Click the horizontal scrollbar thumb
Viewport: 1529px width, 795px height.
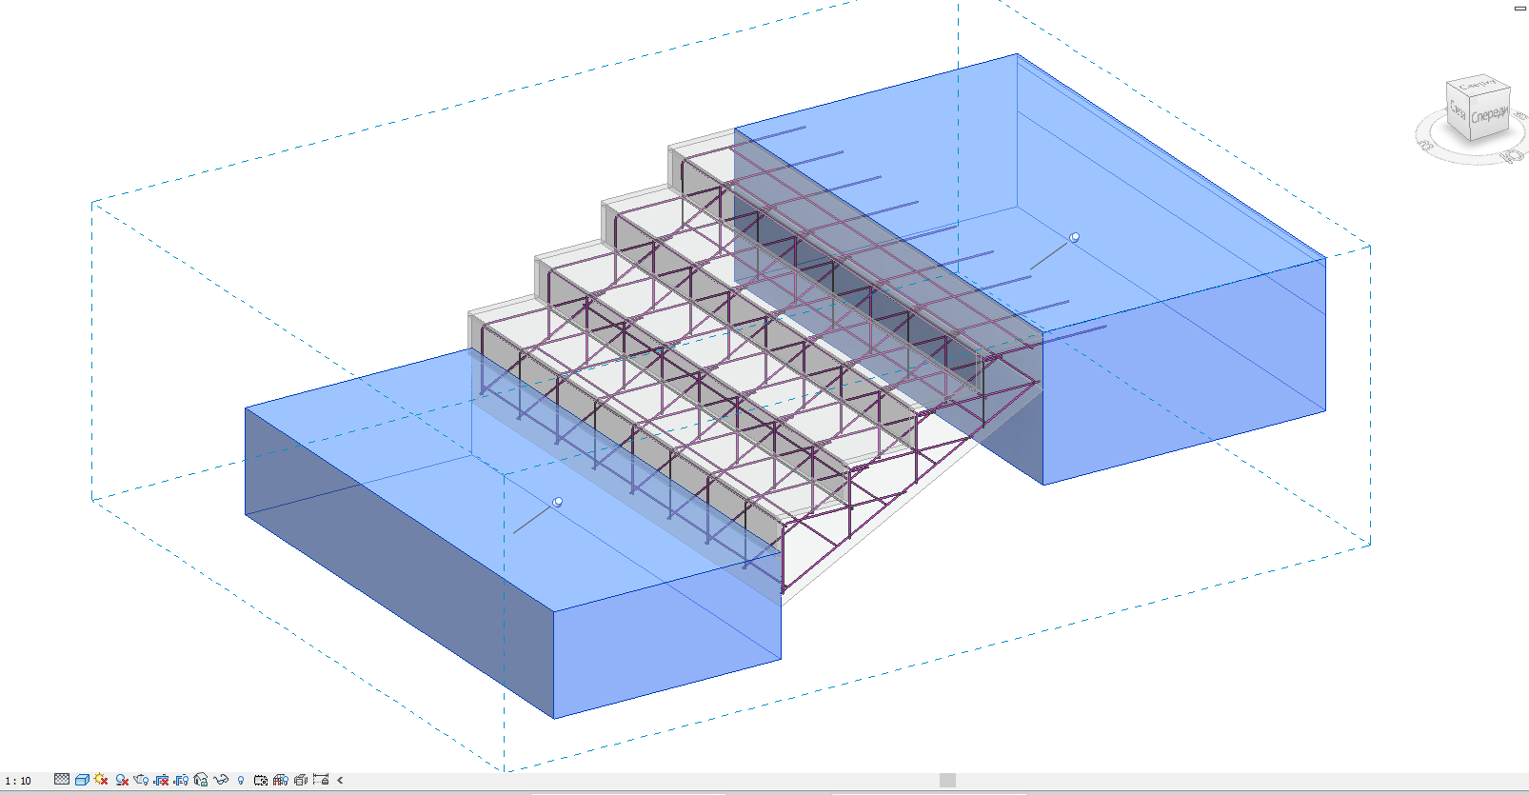tap(947, 780)
